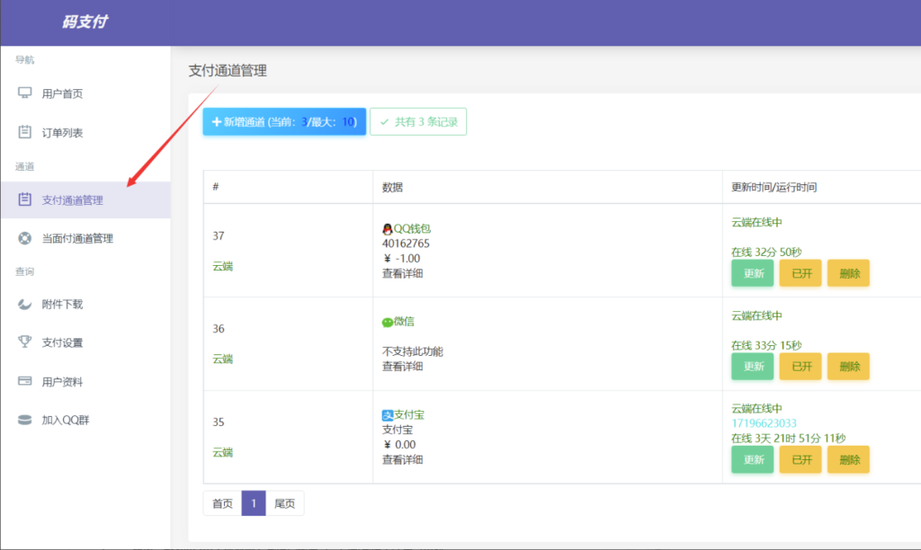
Task: Click amount ¥ 0.00 in row 35
Action: tap(398, 445)
